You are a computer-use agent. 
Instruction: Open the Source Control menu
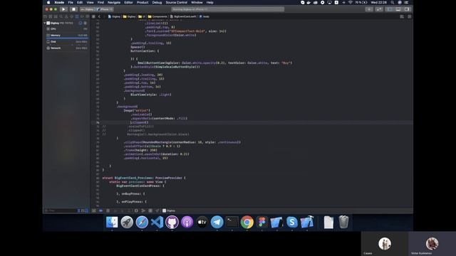click(177, 2)
